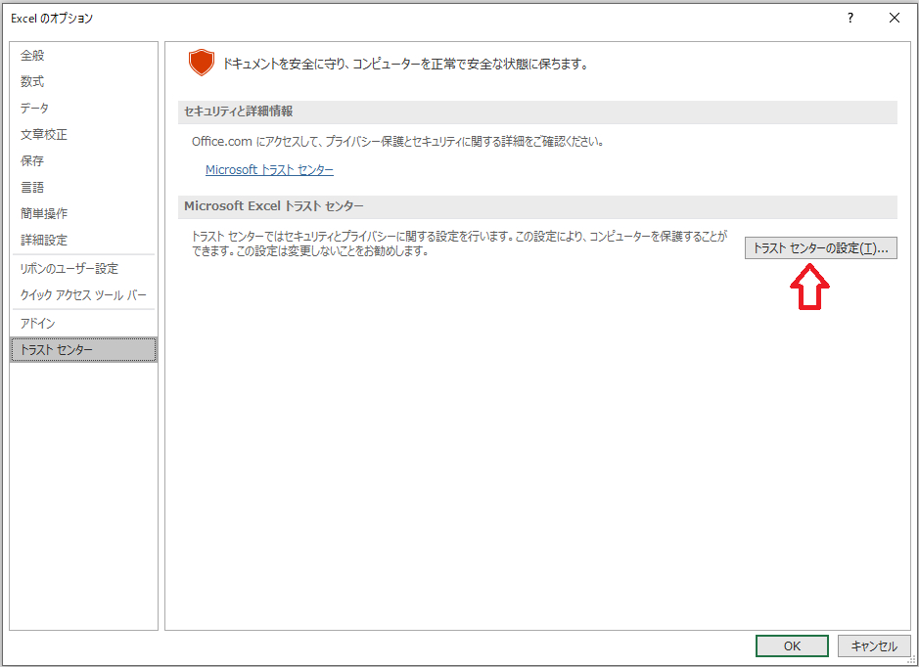Viewport: 919px width, 667px height.
Task: Select the アドイン category
Action: [x=84, y=324]
